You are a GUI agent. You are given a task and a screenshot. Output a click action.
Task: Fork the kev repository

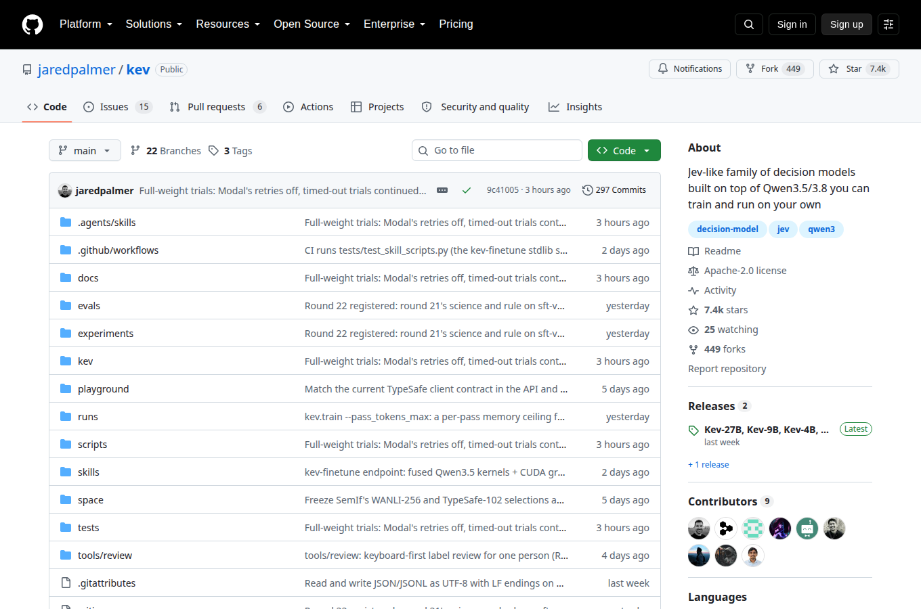coord(775,69)
